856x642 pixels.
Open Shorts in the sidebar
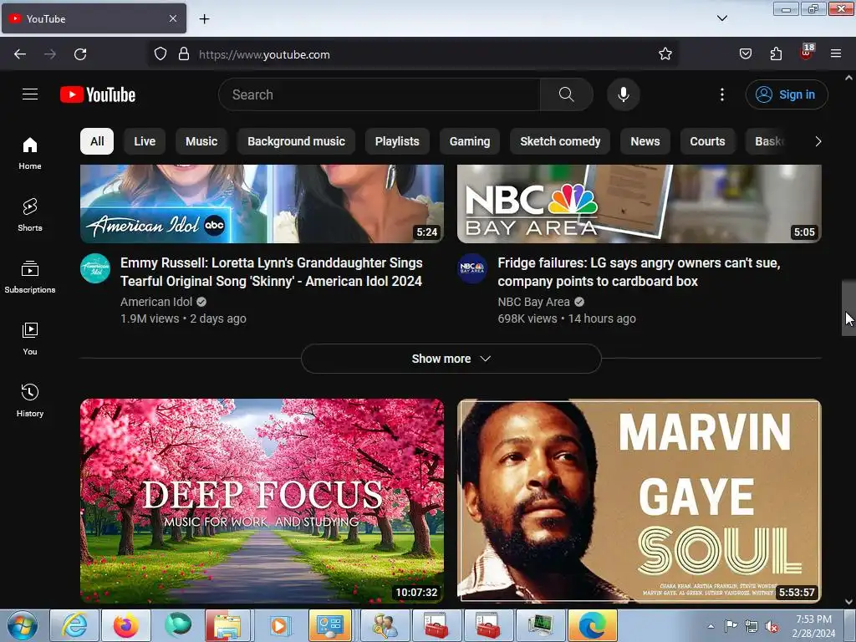pos(30,215)
